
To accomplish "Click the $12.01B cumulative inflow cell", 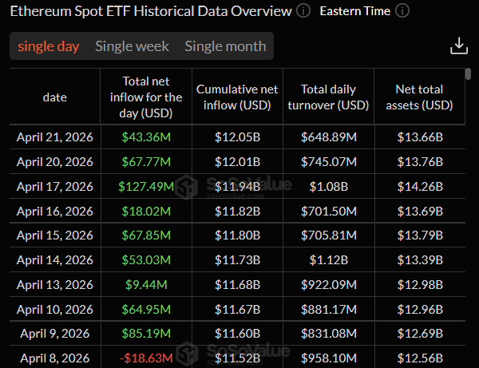I will (237, 161).
